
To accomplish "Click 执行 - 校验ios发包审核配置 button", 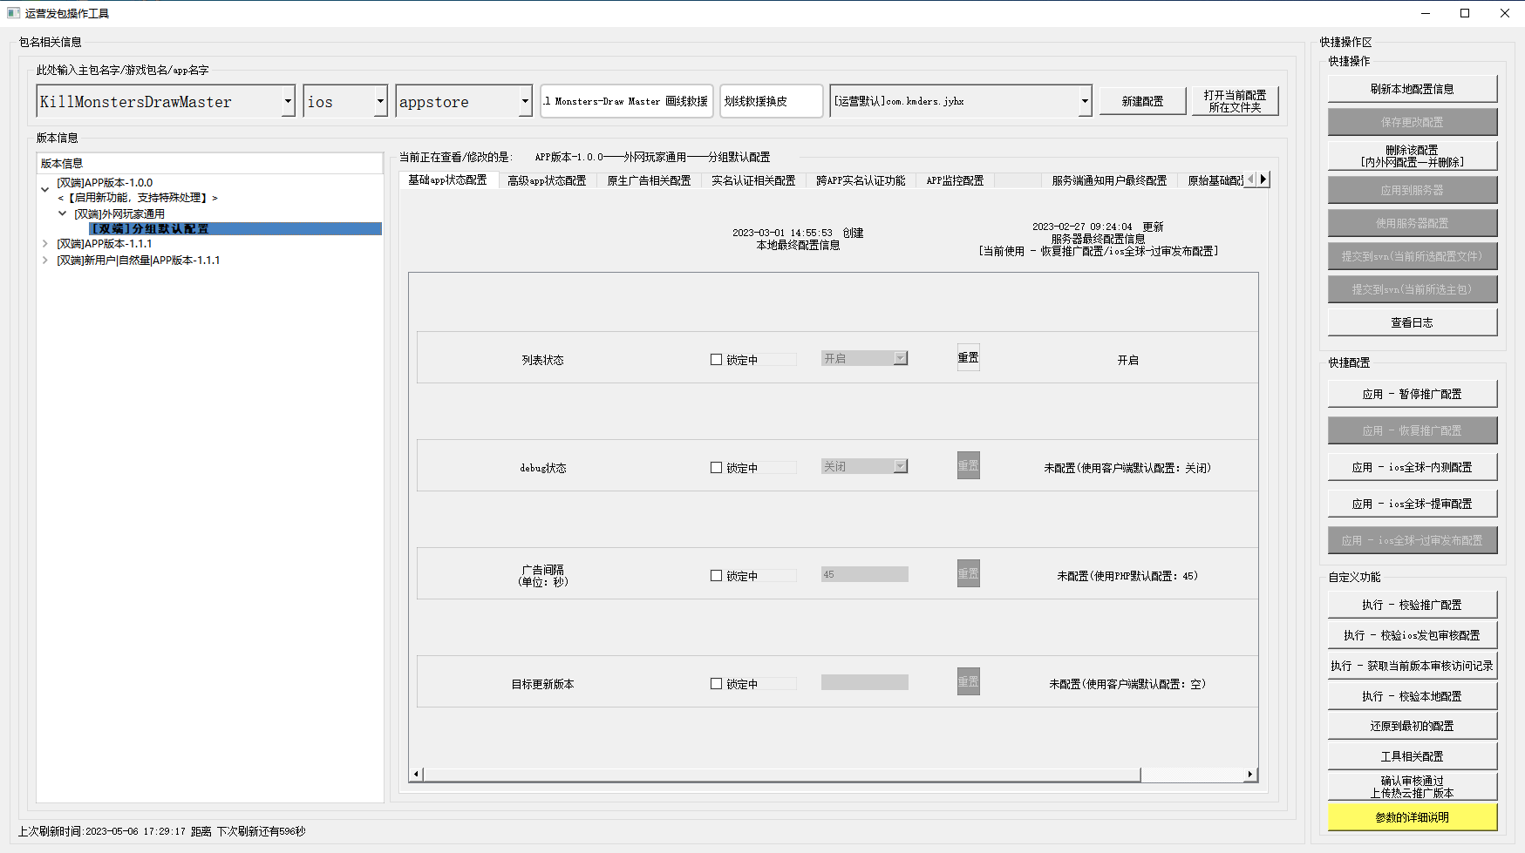I will 1412,635.
